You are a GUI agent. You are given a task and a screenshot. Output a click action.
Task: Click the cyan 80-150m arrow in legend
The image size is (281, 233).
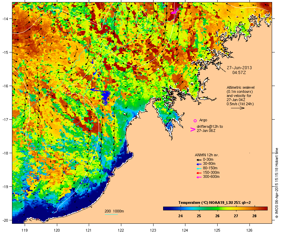point(199,169)
